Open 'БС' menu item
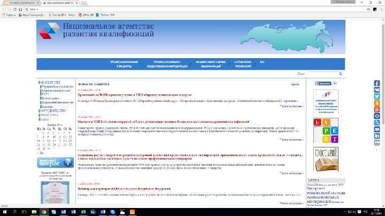Screen dimensions: 385x216 tap(262, 62)
